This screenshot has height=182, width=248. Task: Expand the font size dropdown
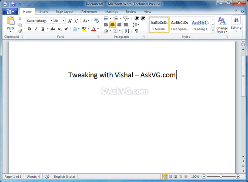click(x=64, y=21)
